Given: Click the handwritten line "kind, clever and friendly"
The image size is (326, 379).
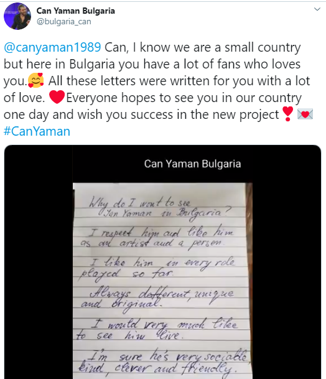Looking at the screenshot, I should pyautogui.click(x=156, y=370).
